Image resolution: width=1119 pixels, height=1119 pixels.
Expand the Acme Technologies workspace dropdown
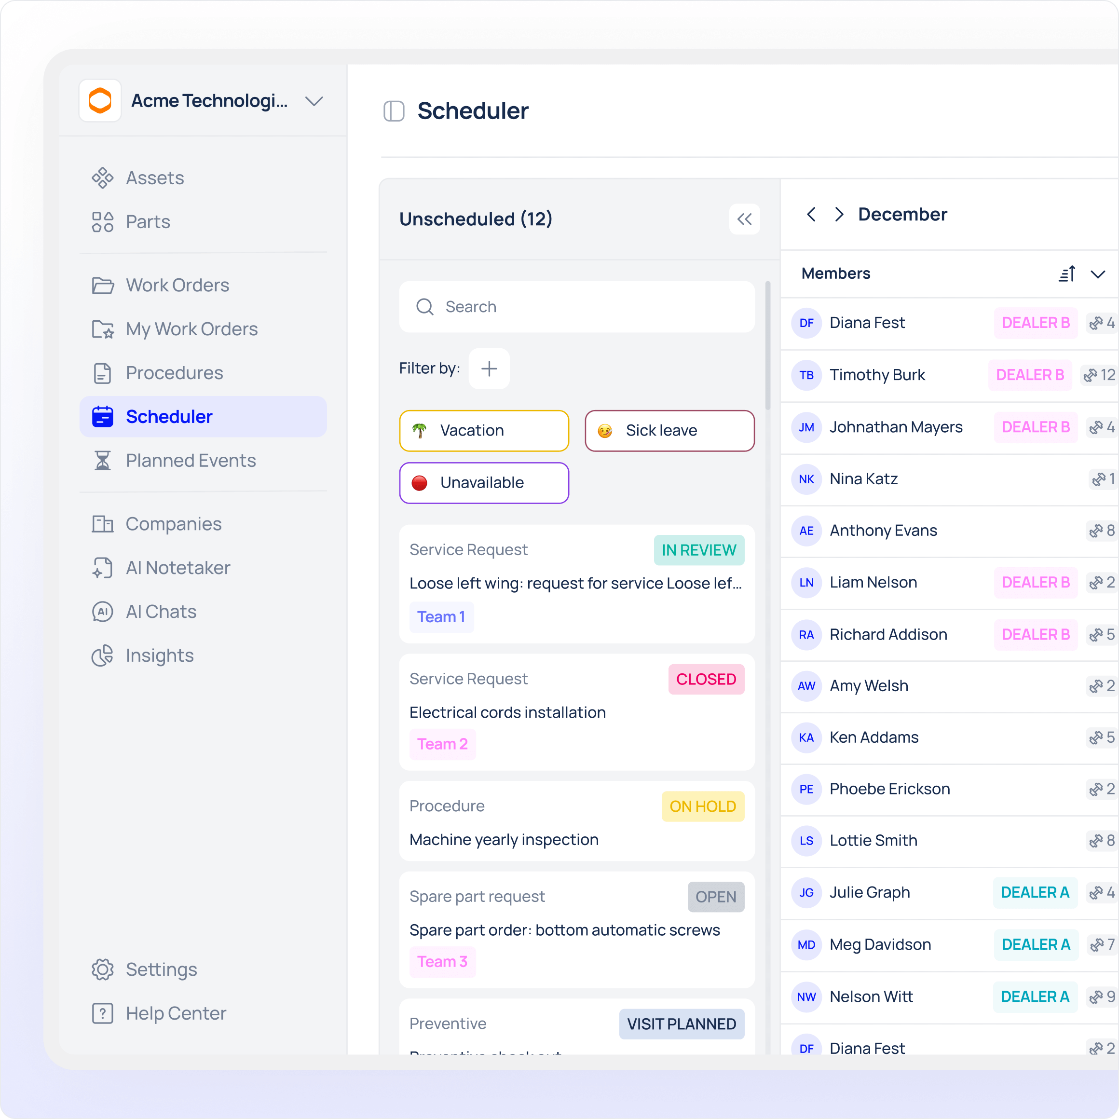[314, 101]
